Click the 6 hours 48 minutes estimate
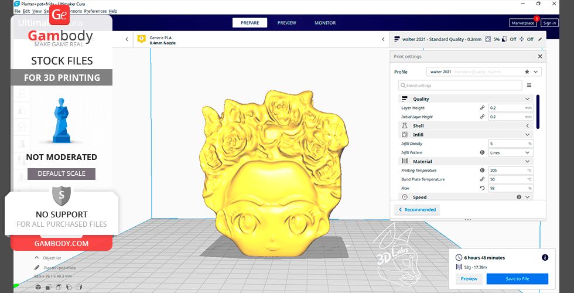This screenshot has height=293, width=574. (484, 257)
